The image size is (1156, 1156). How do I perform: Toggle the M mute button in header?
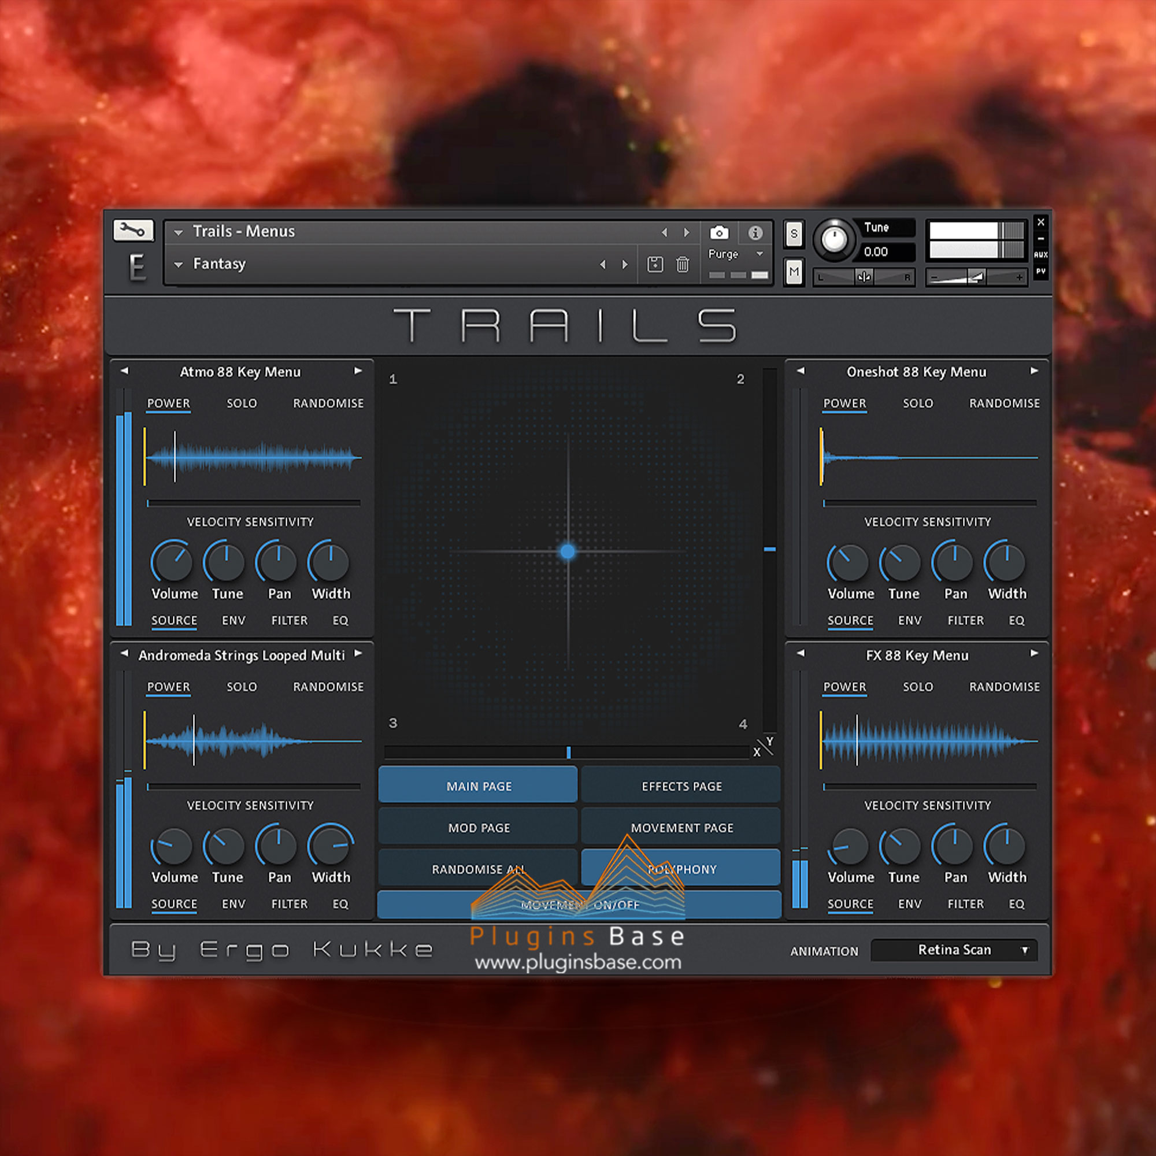coord(794,272)
